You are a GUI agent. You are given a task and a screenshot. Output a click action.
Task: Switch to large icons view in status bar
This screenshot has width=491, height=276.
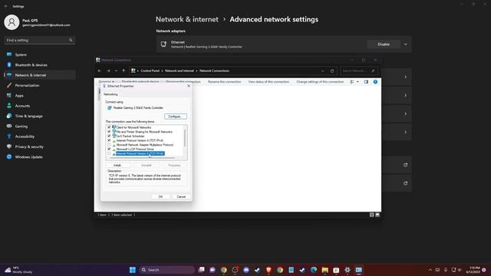377,215
